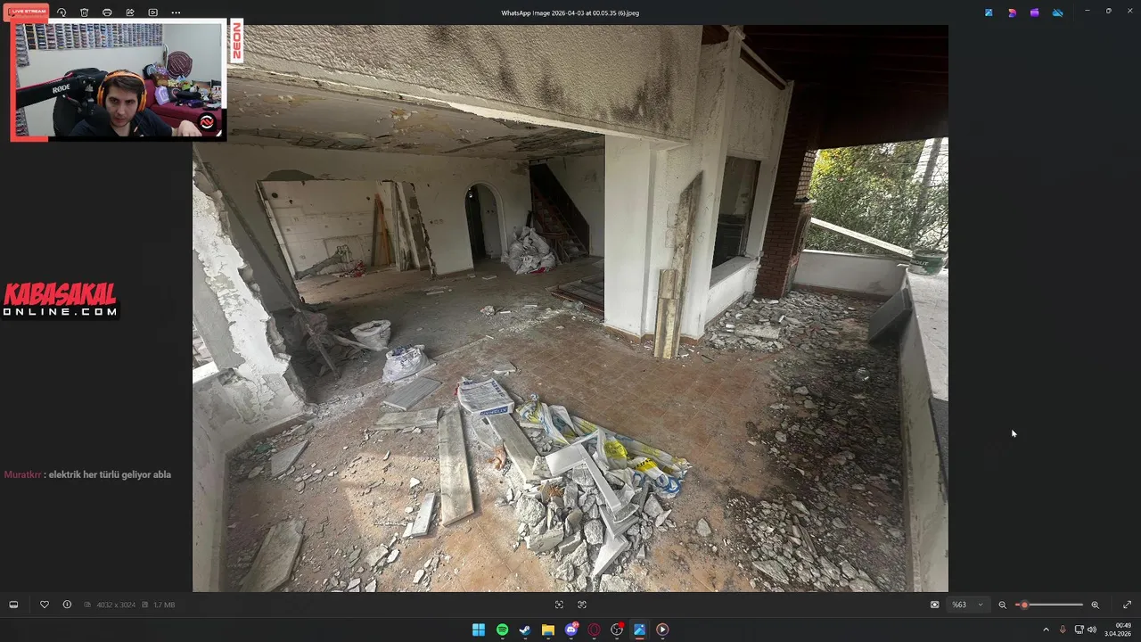The width and height of the screenshot is (1141, 642).
Task: Rotate the image with the rotate icon
Action: (62, 12)
